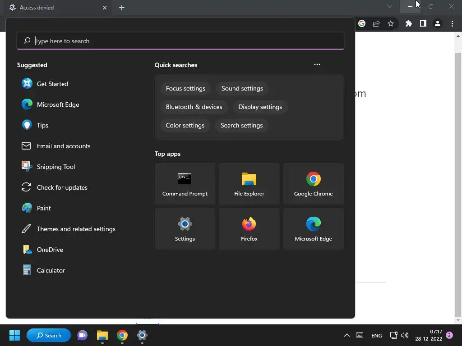Click the Type here to search field
The height and width of the screenshot is (346, 462).
pos(180,41)
